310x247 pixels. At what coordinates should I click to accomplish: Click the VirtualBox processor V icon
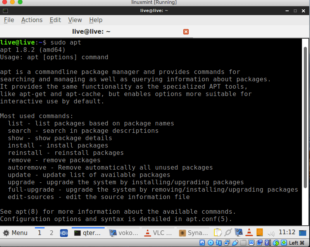tap(267, 242)
